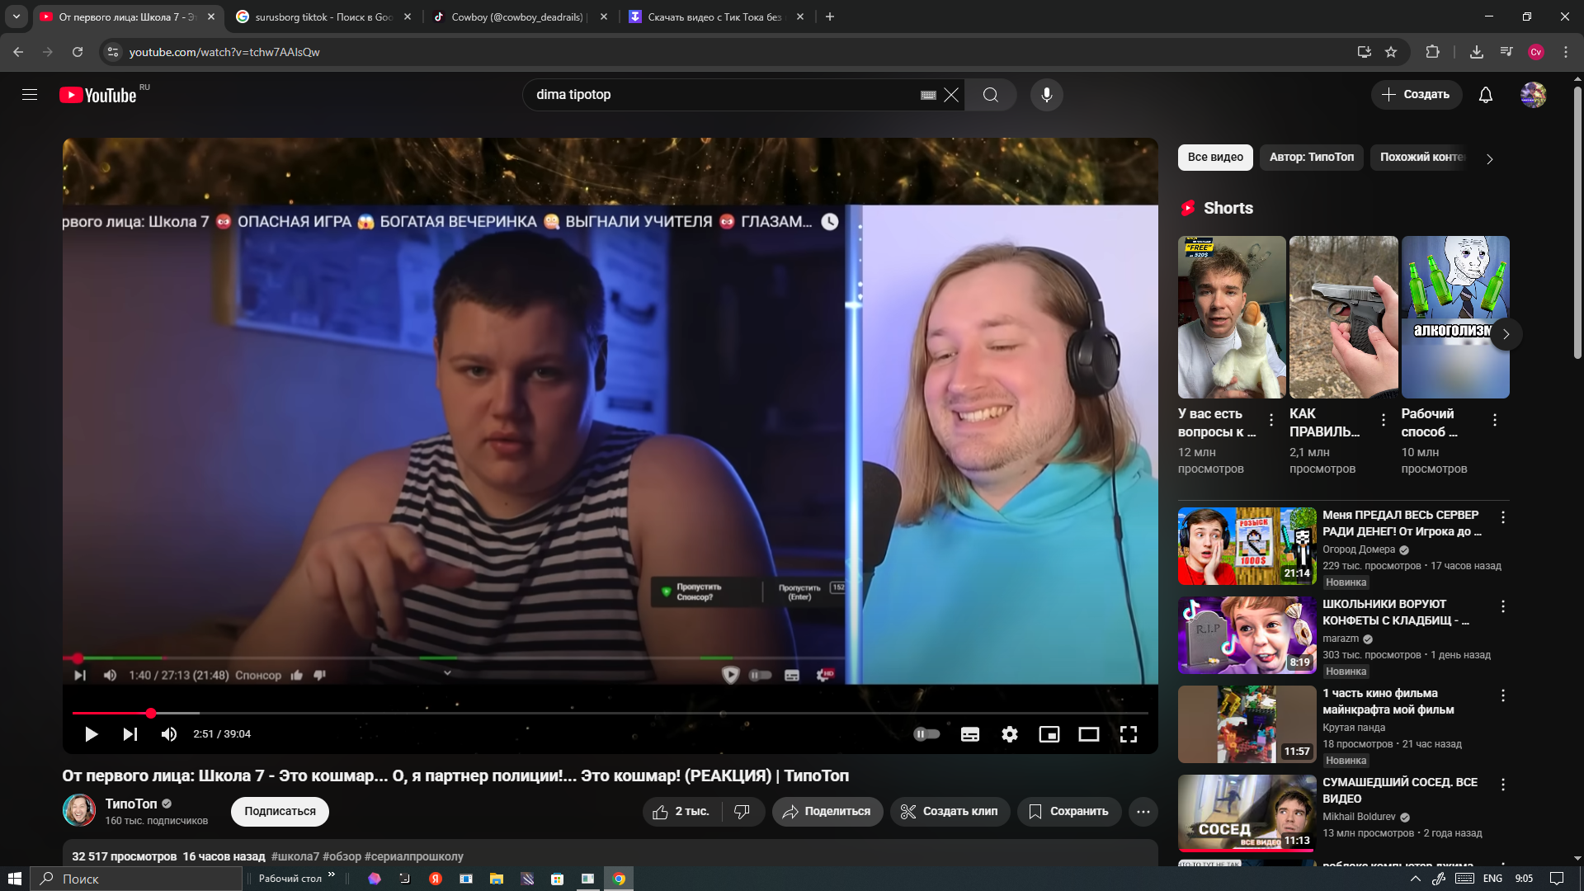Open a new browser tab
1584x891 pixels.
830,16
